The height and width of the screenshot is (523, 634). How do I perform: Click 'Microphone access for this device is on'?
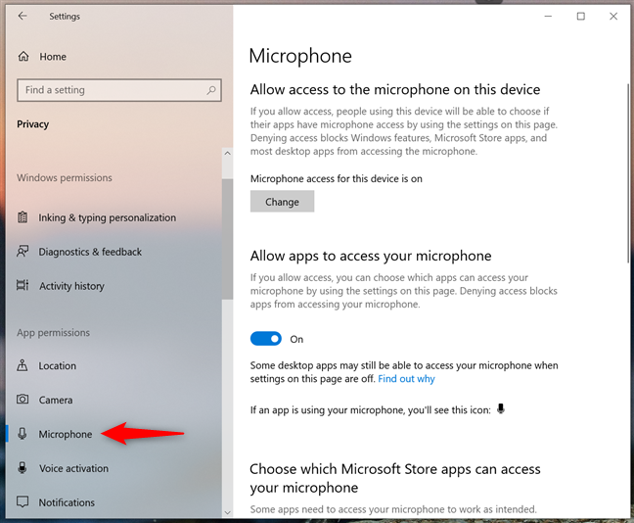click(336, 179)
